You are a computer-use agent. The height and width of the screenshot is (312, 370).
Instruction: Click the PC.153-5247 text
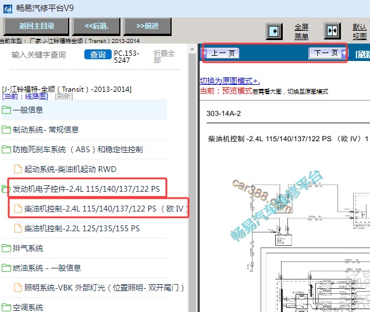pyautogui.click(x=127, y=57)
